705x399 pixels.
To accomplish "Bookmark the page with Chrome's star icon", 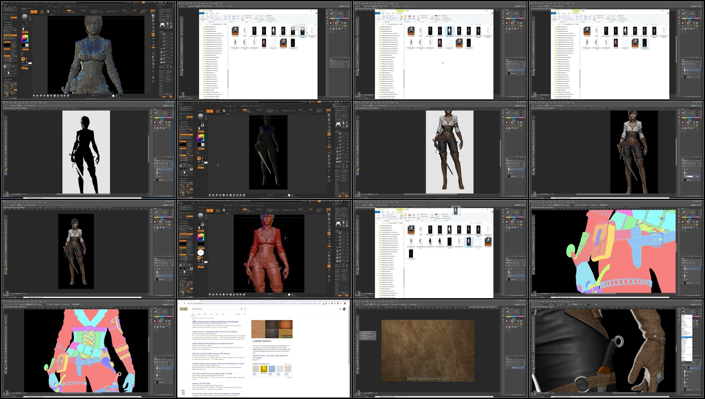I will (320, 303).
